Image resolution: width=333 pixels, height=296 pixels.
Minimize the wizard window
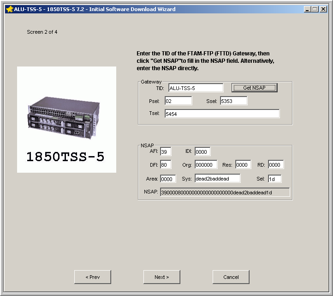click(x=307, y=9)
